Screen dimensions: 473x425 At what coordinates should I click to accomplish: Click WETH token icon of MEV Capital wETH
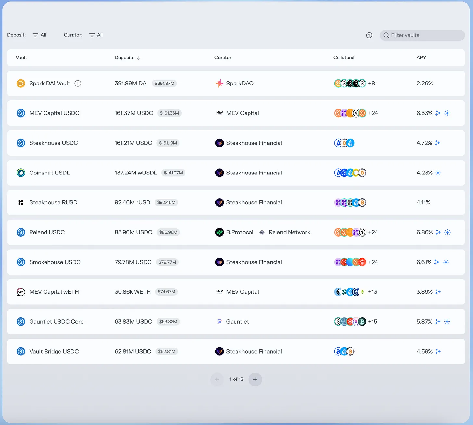pos(21,292)
